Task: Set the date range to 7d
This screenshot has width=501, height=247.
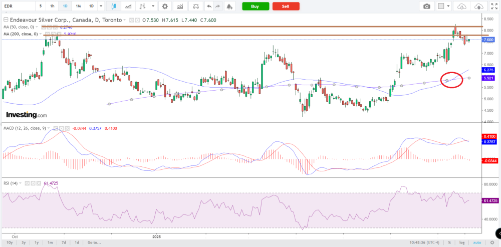Action: tap(63, 242)
